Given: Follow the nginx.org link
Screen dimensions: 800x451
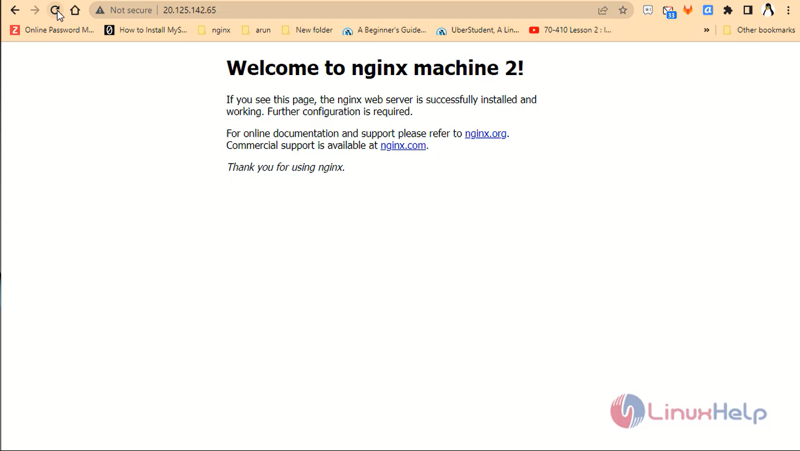Looking at the screenshot, I should [x=485, y=134].
